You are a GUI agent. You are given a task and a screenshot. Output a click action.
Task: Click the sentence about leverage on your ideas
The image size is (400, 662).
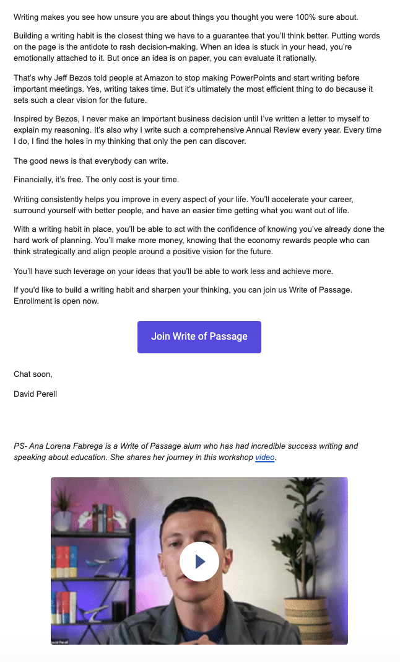pyautogui.click(x=173, y=271)
